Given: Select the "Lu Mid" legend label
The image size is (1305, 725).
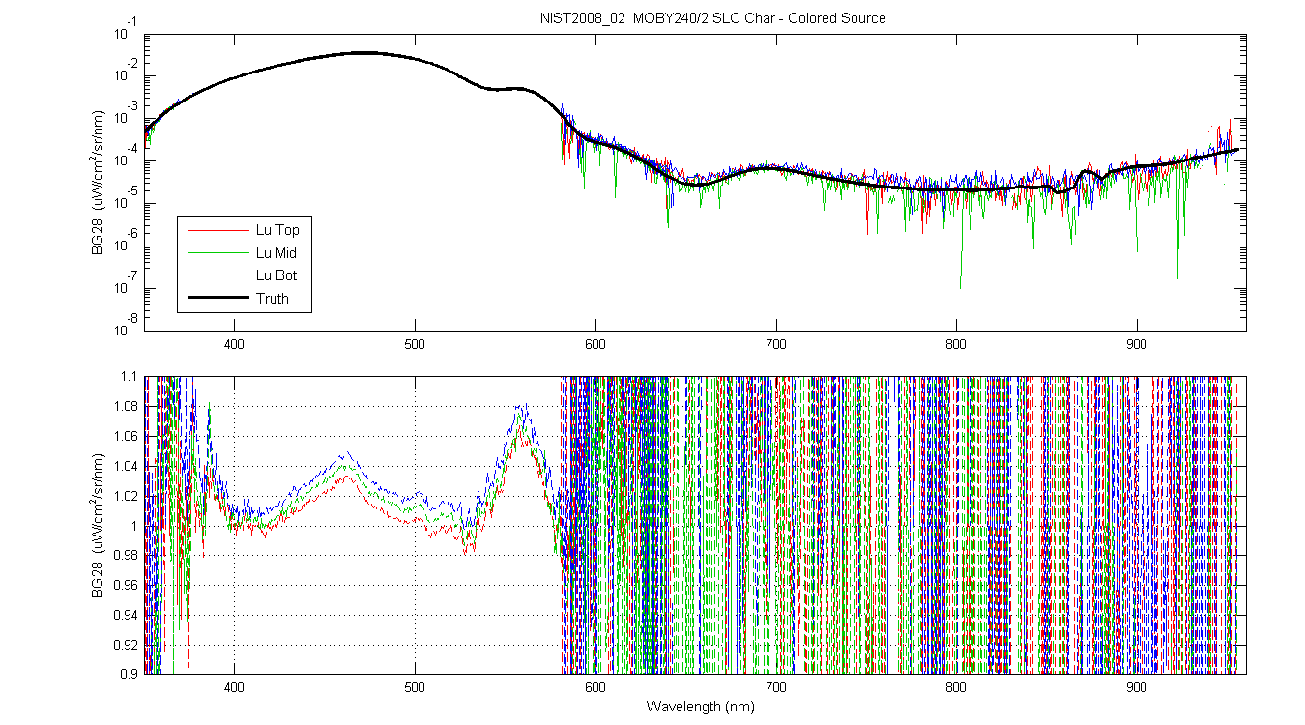Looking at the screenshot, I should [276, 252].
